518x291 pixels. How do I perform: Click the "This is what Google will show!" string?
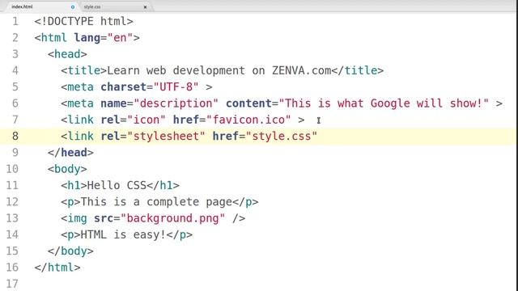tap(384, 103)
